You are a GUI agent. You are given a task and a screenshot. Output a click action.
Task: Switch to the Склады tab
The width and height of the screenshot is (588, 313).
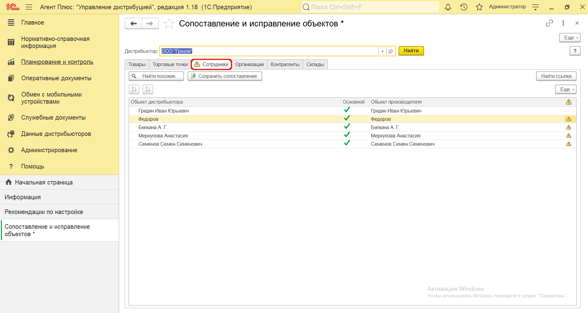[315, 64]
